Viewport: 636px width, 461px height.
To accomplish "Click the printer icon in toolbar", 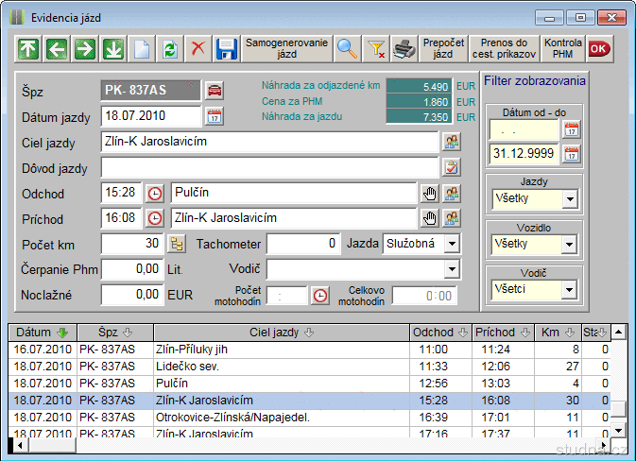I will coord(404,49).
